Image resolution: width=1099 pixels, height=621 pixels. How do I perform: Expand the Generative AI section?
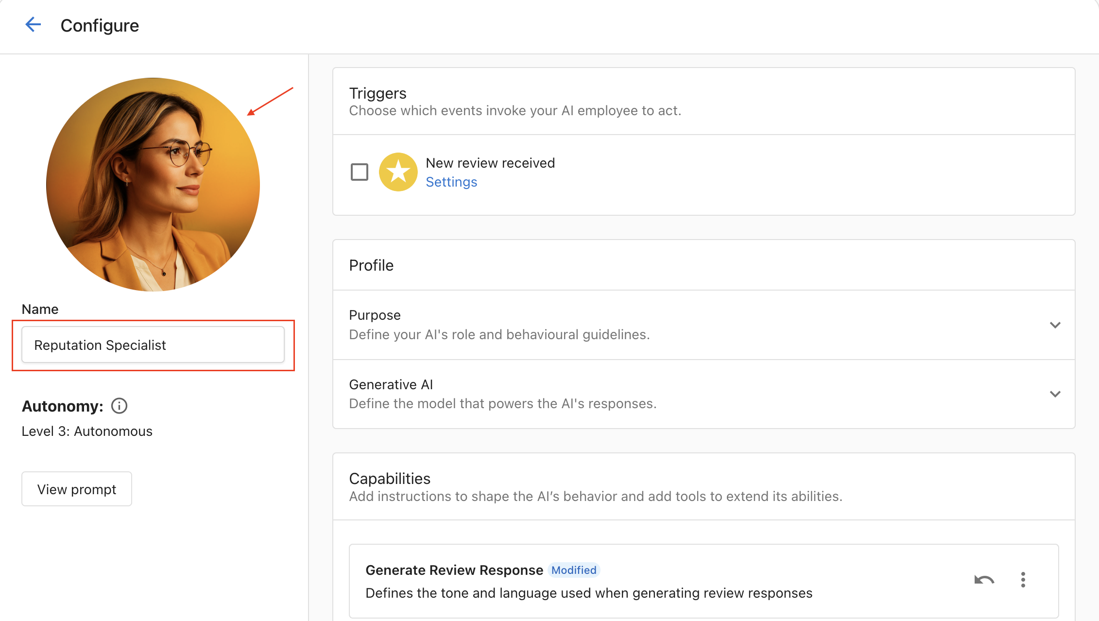pyautogui.click(x=1055, y=394)
